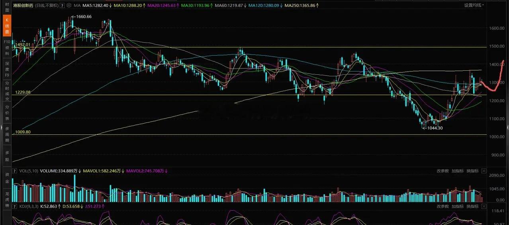Close the KDJ indicator panel with X
This screenshot has width=509, height=225.
[484, 206]
